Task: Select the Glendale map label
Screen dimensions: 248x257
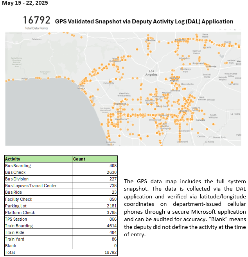Action: click(x=151, y=40)
